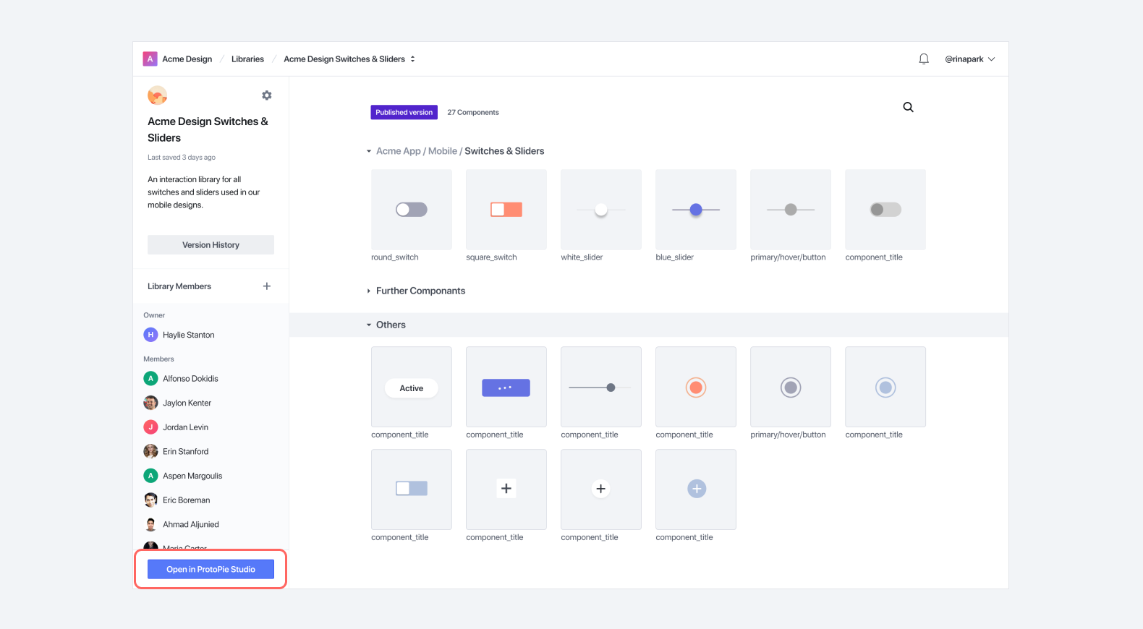
Task: Open the orange radio button component
Action: [696, 387]
